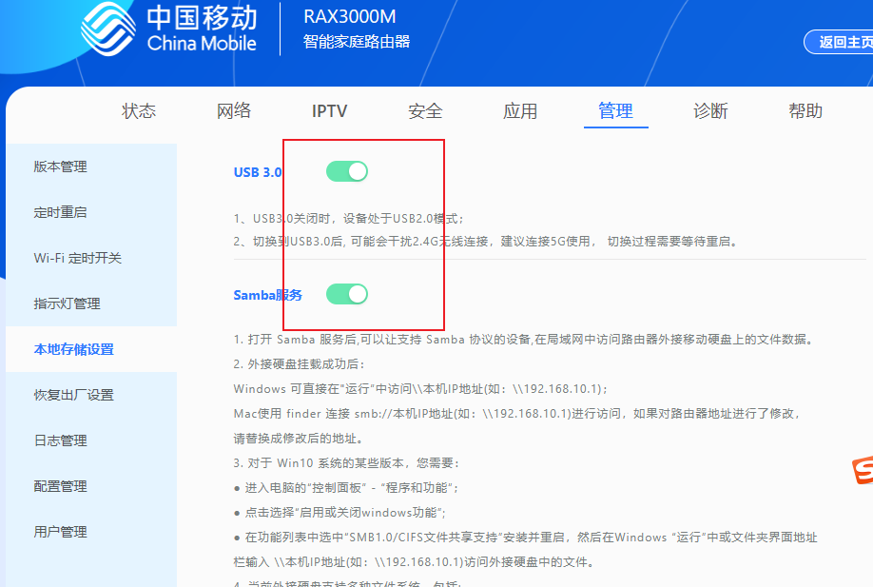The width and height of the screenshot is (873, 587).
Task: Select 定时重启 in the sidebar
Action: point(60,212)
